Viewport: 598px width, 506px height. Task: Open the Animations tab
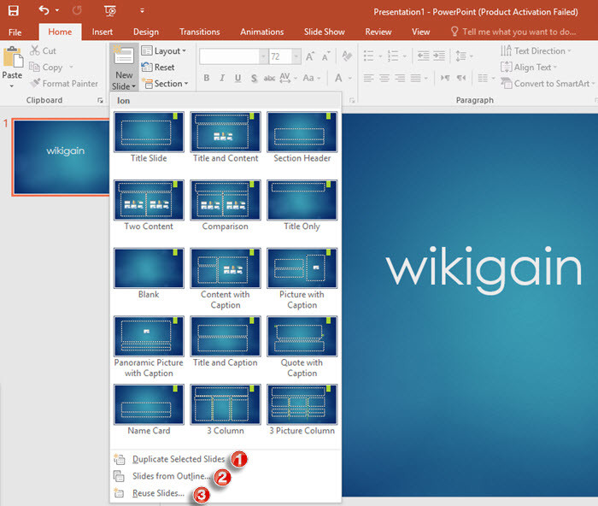(x=261, y=32)
